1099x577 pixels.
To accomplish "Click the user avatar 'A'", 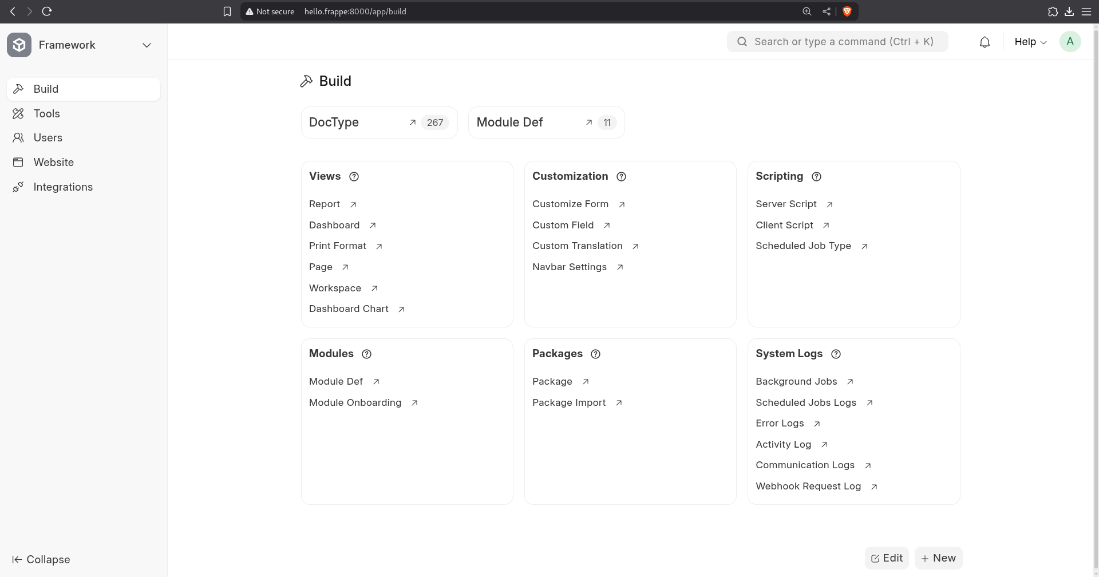I will 1070,42.
